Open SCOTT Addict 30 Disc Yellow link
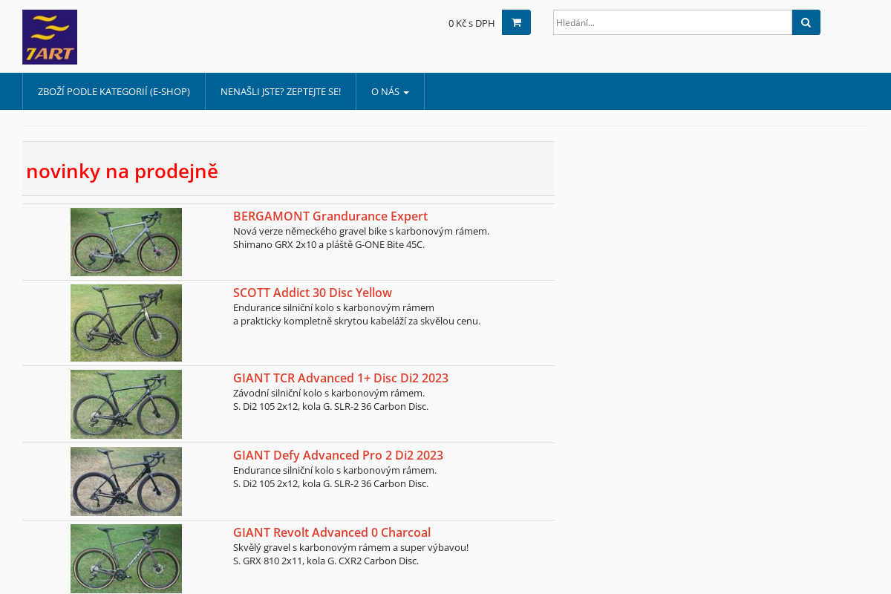This screenshot has height=594, width=891. [313, 293]
